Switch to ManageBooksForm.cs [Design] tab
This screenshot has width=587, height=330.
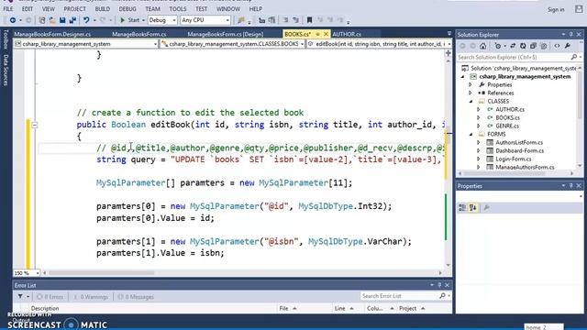226,34
